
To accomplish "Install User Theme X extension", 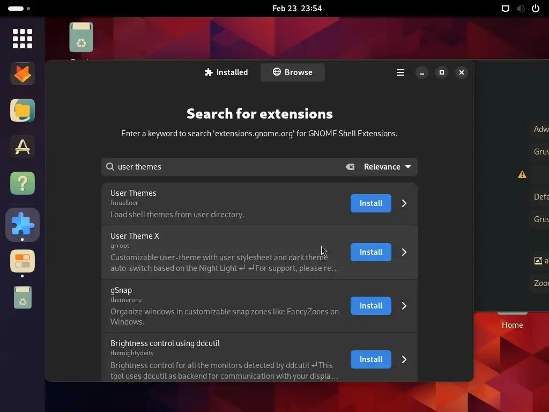I will tap(371, 252).
